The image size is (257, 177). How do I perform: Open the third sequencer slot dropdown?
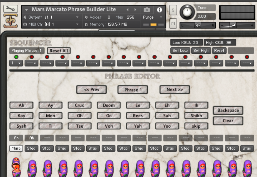47,63
